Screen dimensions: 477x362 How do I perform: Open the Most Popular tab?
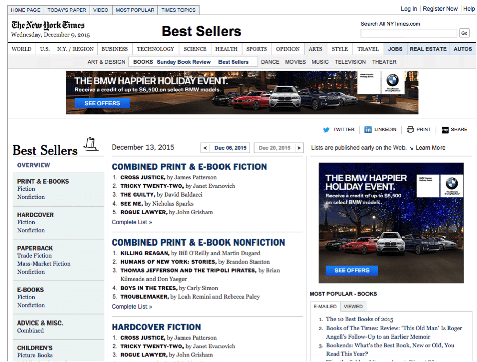click(135, 10)
